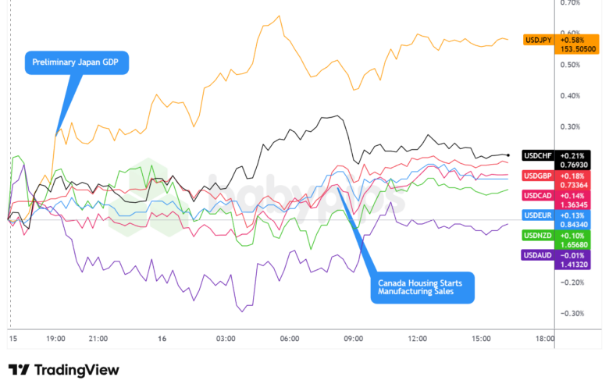Select the USDCHF black symbol label

tap(537, 155)
